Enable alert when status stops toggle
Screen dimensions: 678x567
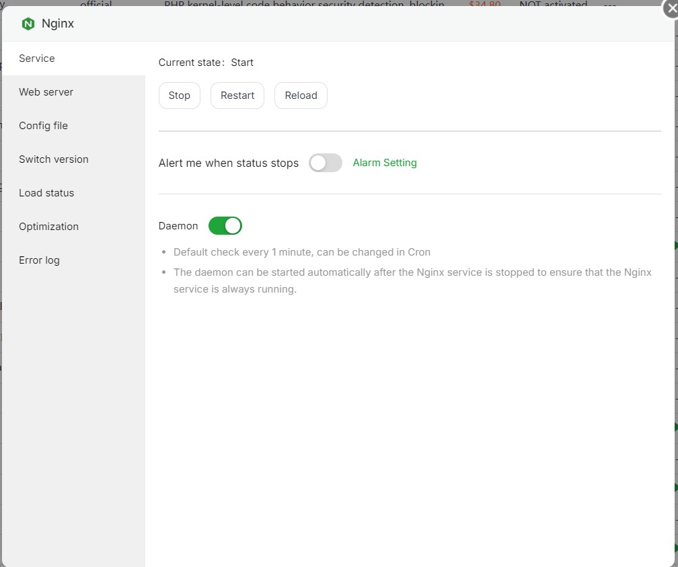pos(326,163)
